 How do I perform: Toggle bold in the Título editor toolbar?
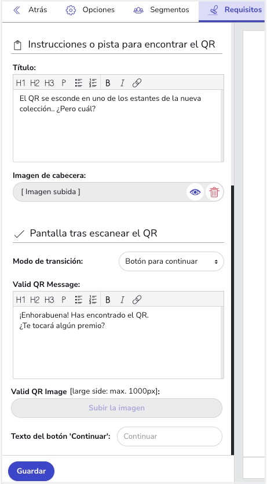(x=108, y=83)
